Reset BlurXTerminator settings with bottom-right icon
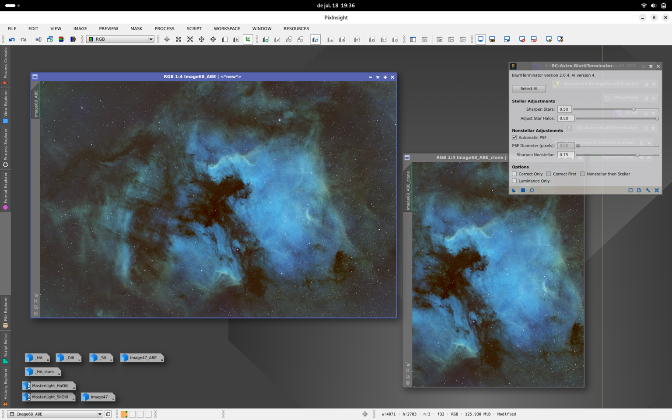 (x=657, y=190)
